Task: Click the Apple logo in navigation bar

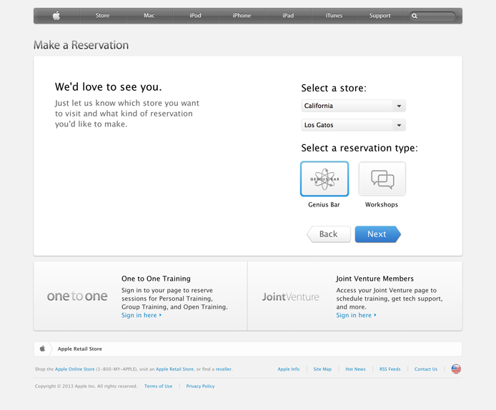Action: click(x=56, y=16)
